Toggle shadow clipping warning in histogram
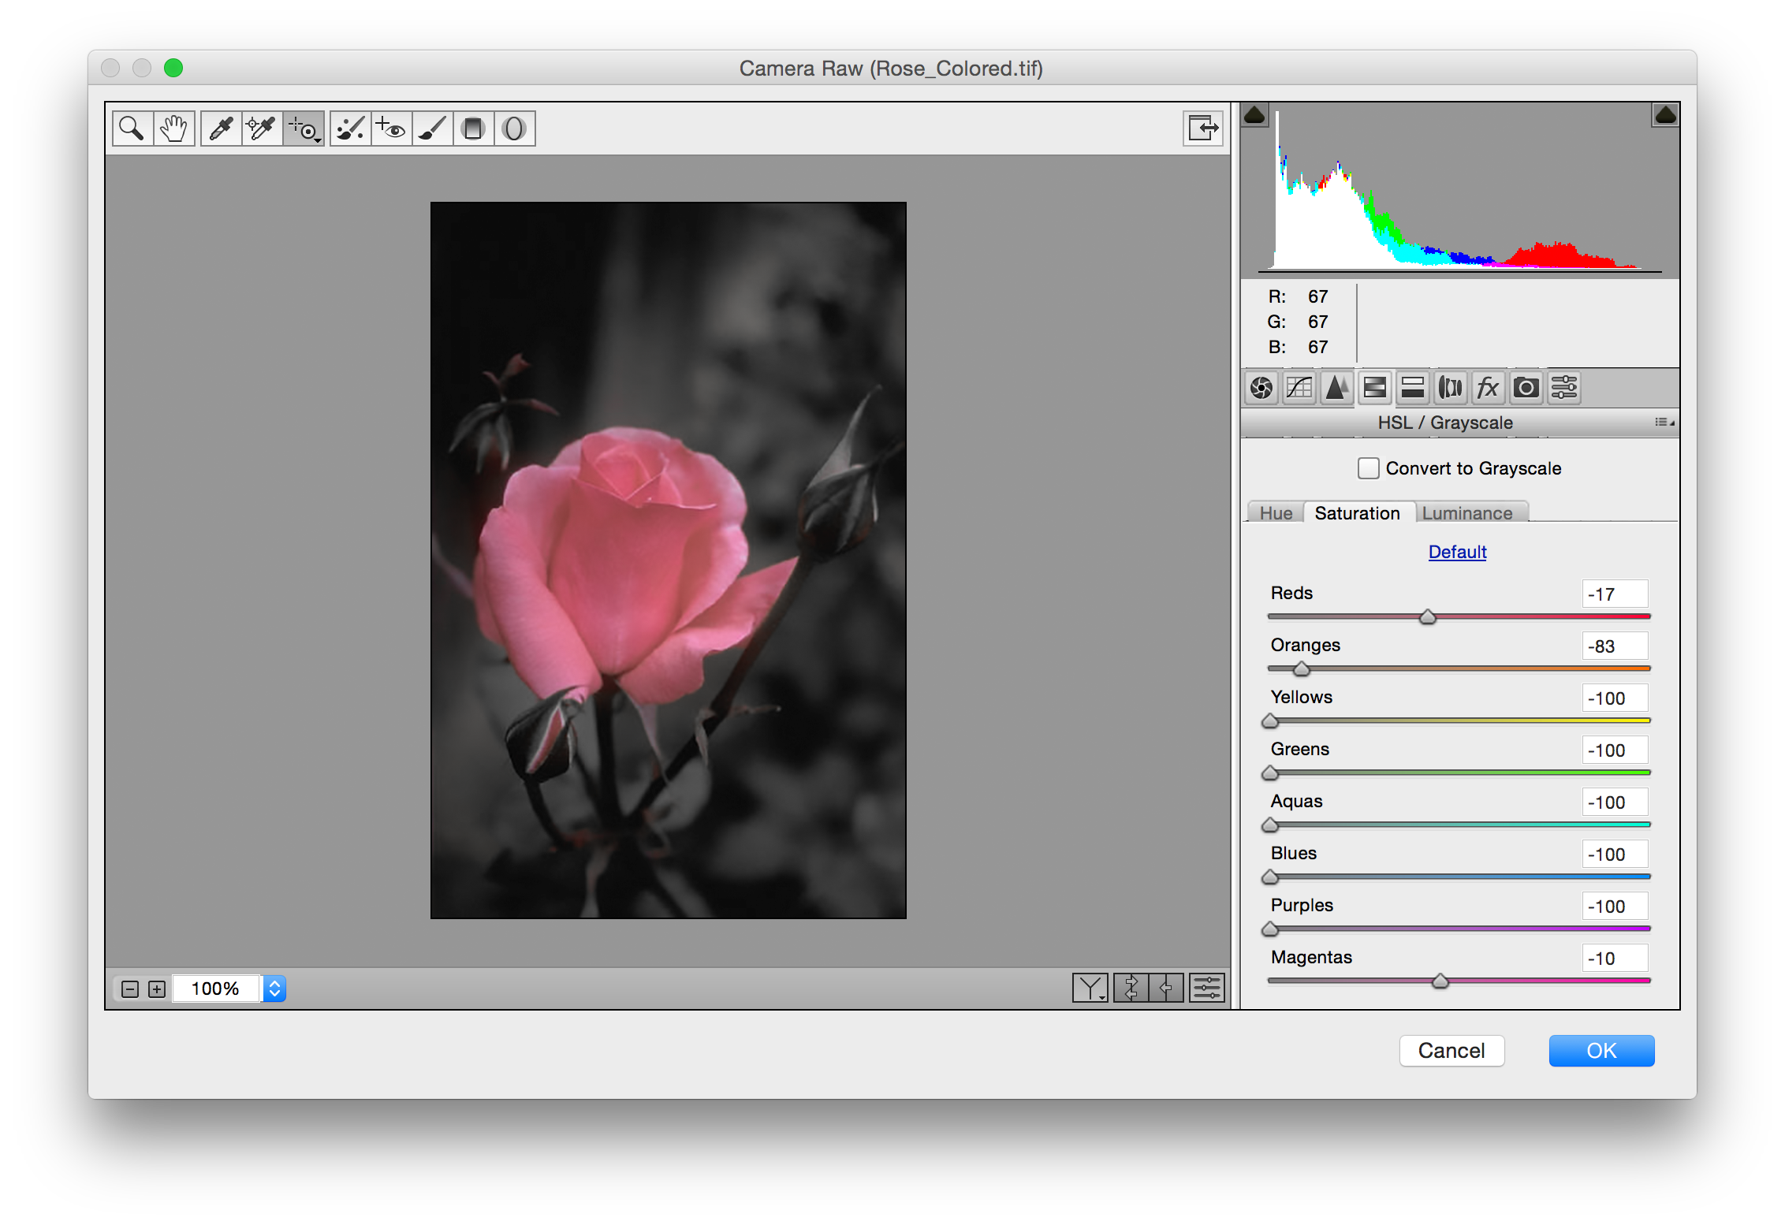 pyautogui.click(x=1254, y=116)
